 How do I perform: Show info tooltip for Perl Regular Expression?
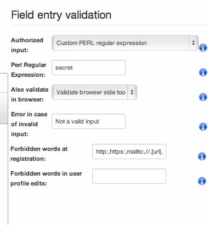point(203,72)
